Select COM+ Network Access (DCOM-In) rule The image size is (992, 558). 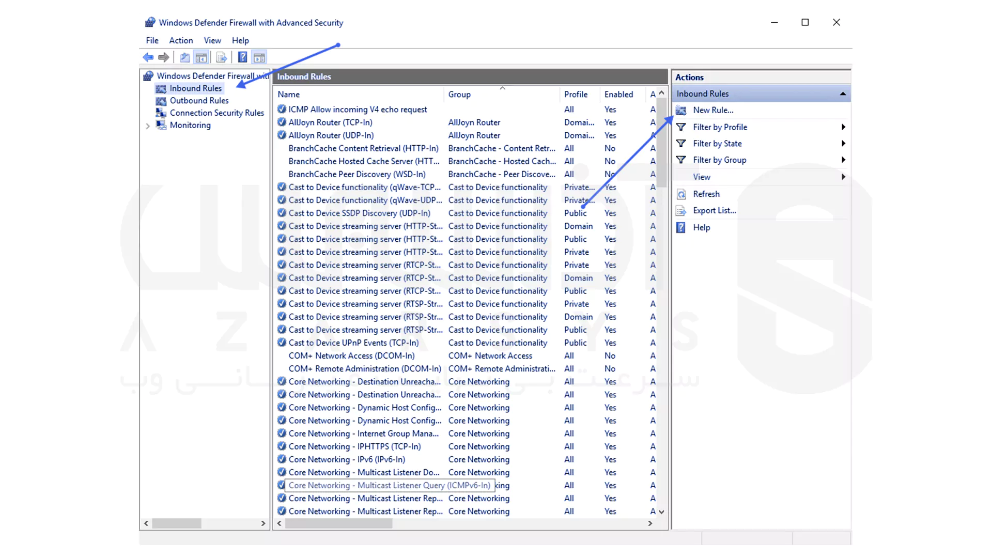[351, 355]
